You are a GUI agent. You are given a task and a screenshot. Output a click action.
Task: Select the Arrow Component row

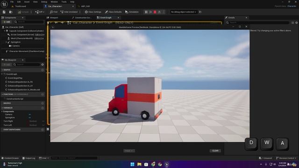(22, 35)
